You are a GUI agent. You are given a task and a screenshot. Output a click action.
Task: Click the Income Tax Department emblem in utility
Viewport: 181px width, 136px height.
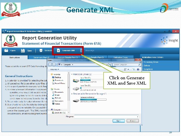(x=11, y=41)
